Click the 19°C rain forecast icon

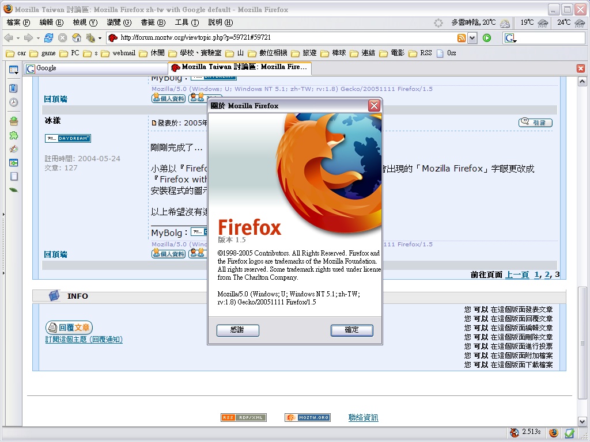coord(543,23)
